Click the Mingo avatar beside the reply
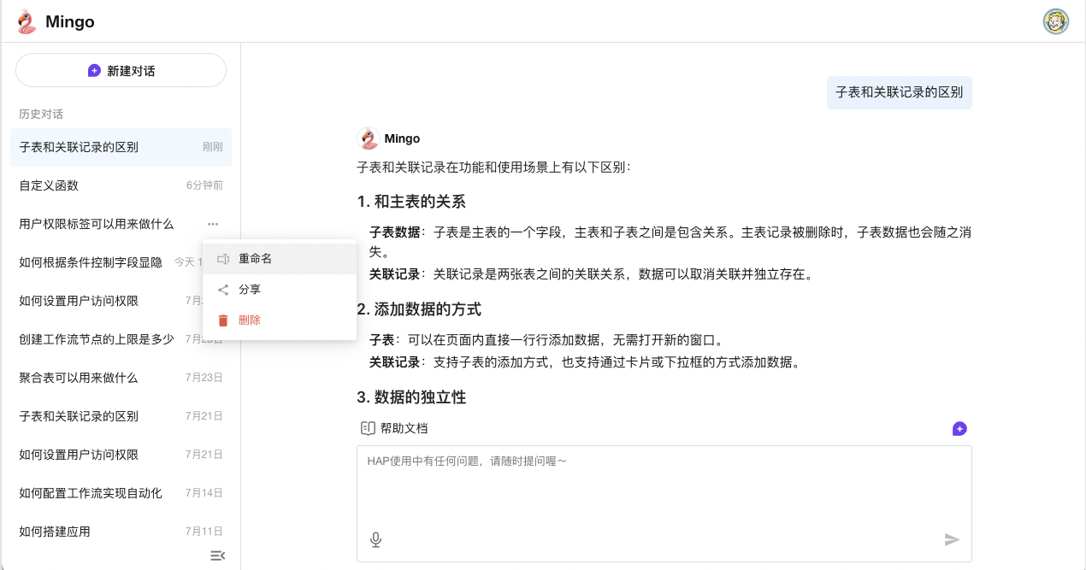The image size is (1086, 570). click(368, 138)
